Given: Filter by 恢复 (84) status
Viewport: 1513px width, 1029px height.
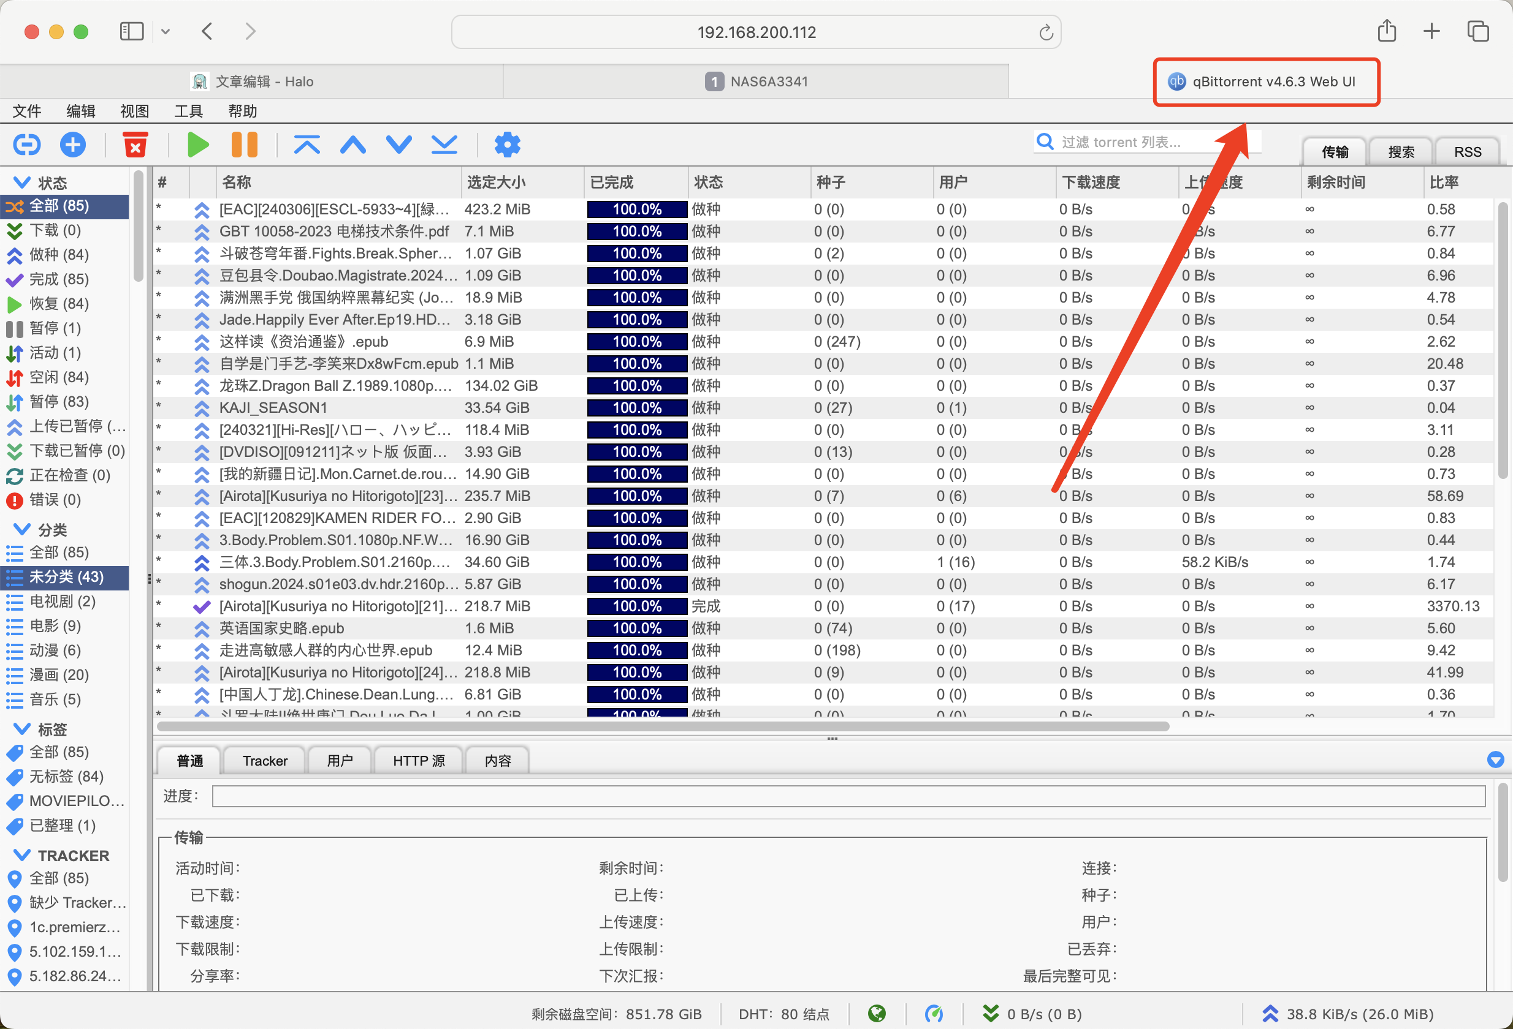Looking at the screenshot, I should [x=64, y=304].
